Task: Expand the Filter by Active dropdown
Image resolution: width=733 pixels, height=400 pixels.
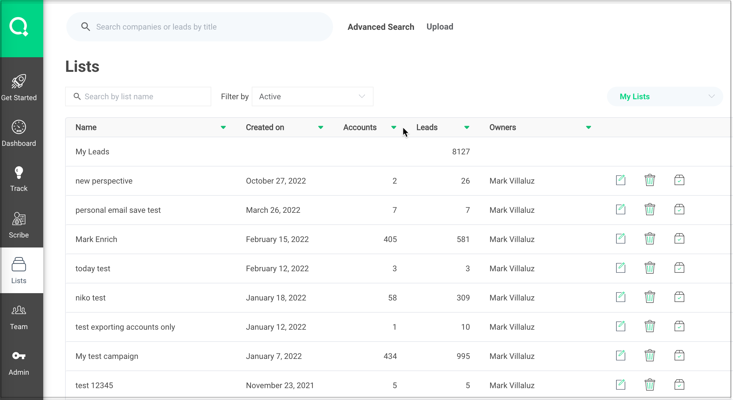Action: coord(312,96)
